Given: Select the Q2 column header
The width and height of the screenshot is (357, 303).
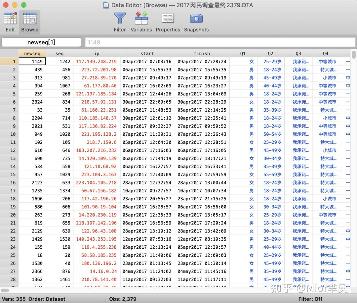Looking at the screenshot, I should pos(270,53).
